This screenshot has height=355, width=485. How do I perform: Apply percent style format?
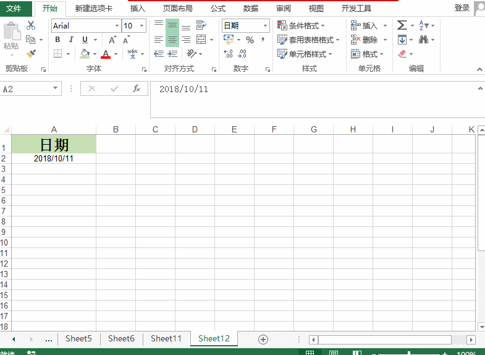pyautogui.click(x=250, y=40)
